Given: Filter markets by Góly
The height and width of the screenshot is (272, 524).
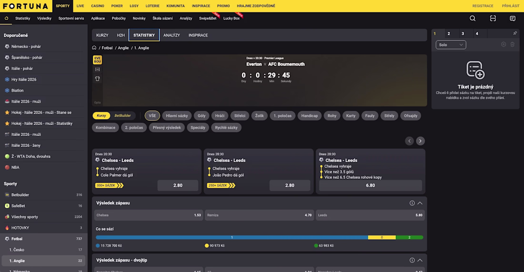Looking at the screenshot, I should click(x=202, y=116).
